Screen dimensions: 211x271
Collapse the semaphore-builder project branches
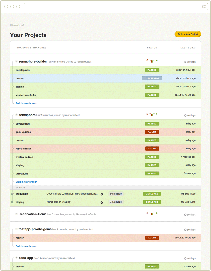click(16, 61)
